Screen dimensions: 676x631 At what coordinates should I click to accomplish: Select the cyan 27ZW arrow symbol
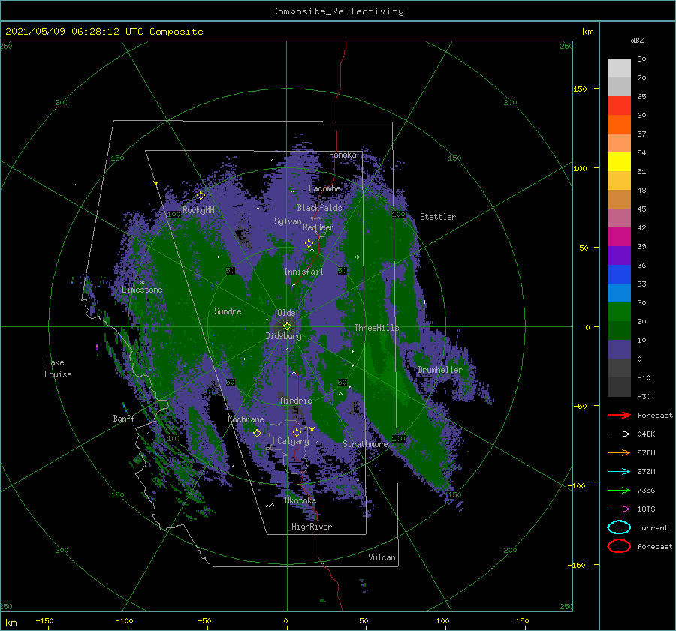click(x=619, y=472)
